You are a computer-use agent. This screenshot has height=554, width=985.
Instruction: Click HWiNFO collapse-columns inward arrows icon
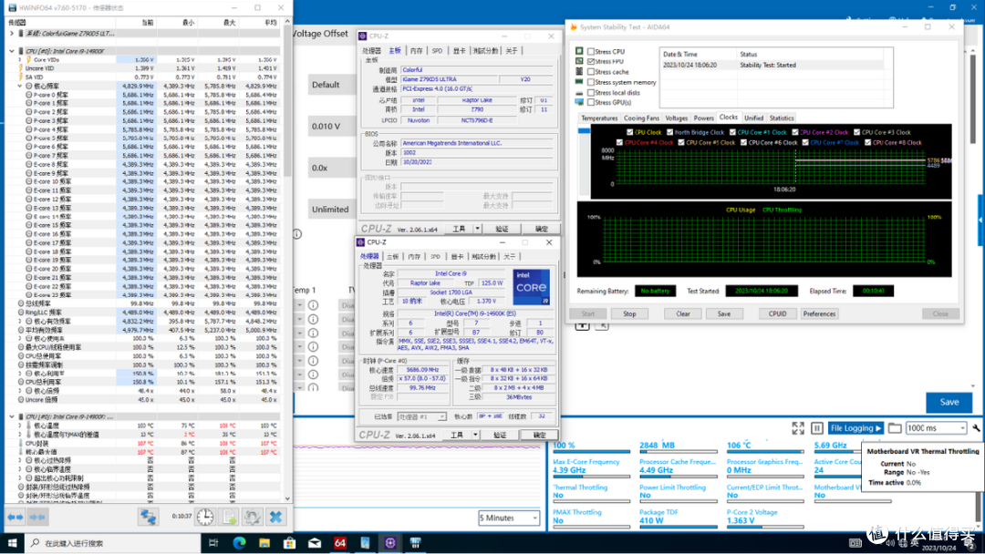[x=37, y=517]
